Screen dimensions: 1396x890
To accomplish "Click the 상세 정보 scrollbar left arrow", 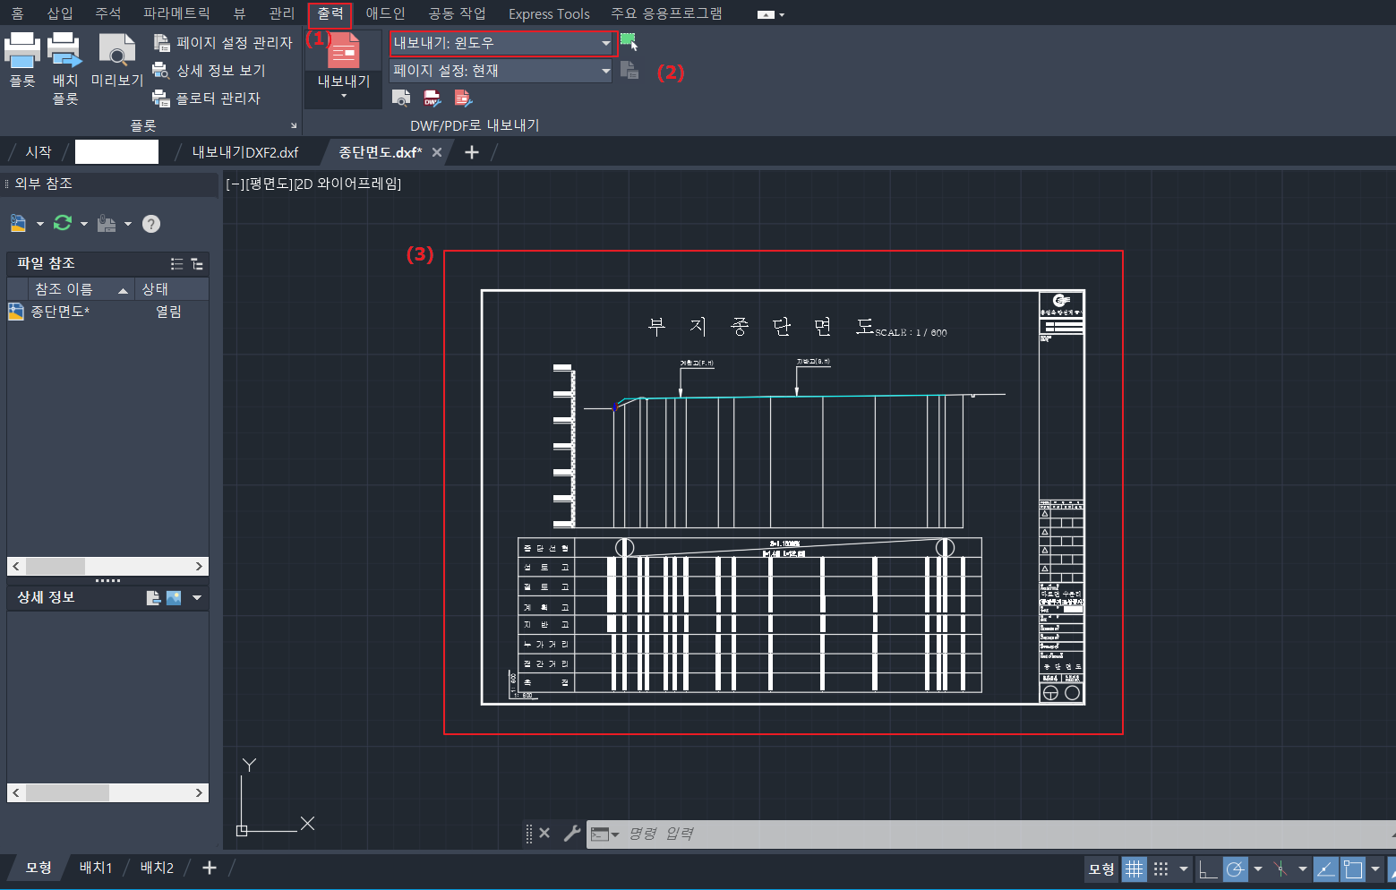I will 16,792.
